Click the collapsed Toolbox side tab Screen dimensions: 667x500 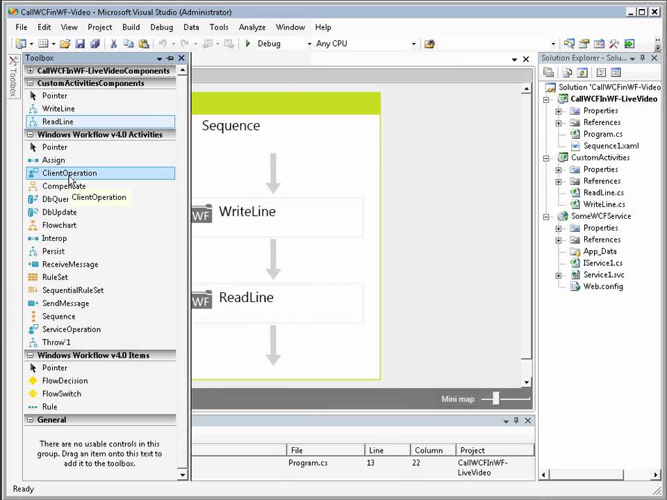tap(14, 76)
